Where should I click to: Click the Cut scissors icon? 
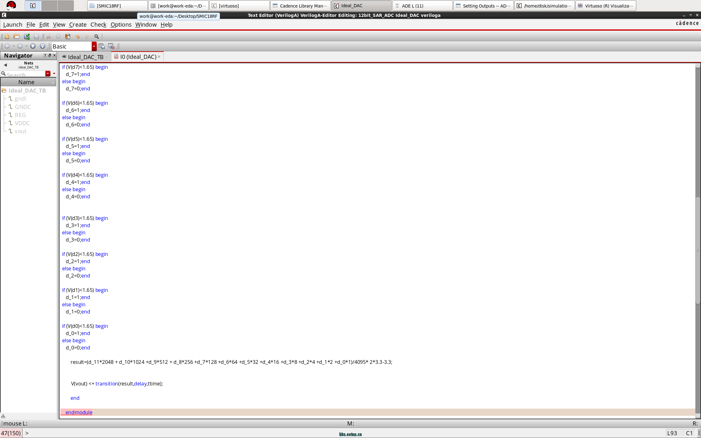49,37
